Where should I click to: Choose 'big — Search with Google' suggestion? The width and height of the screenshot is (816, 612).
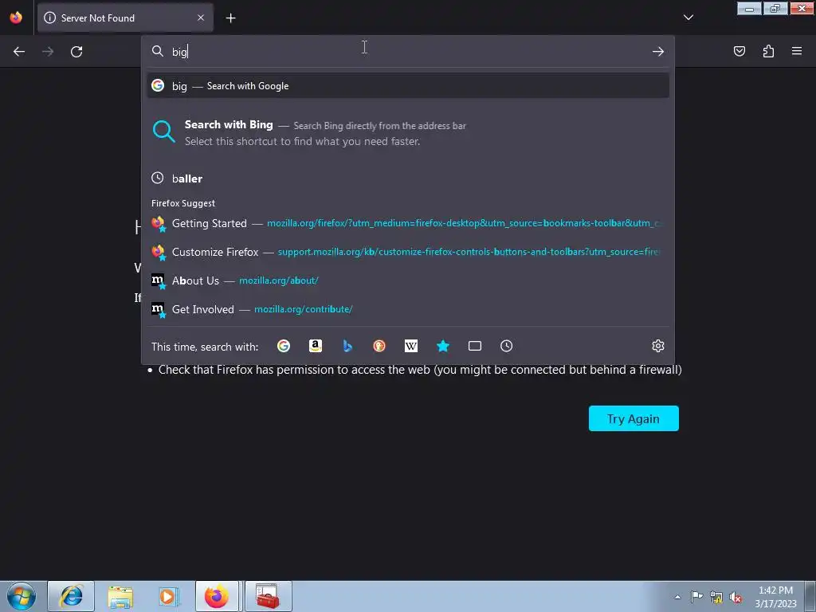pos(408,86)
